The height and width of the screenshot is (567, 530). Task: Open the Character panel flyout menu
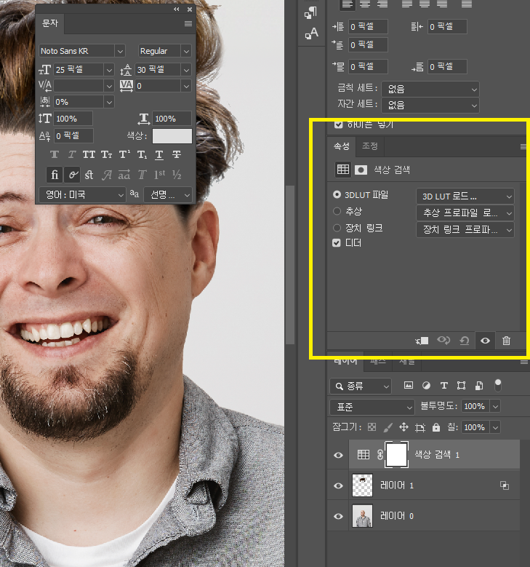pyautogui.click(x=188, y=24)
